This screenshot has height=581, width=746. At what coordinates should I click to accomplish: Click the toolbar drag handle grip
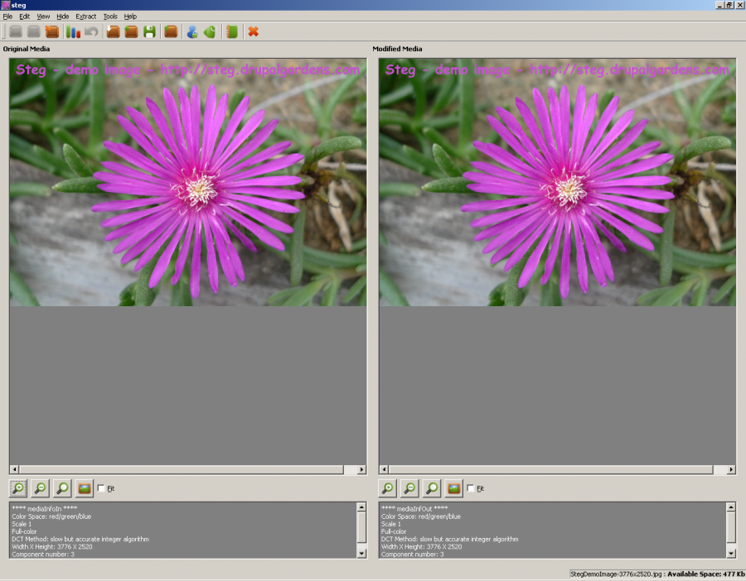coord(4,31)
